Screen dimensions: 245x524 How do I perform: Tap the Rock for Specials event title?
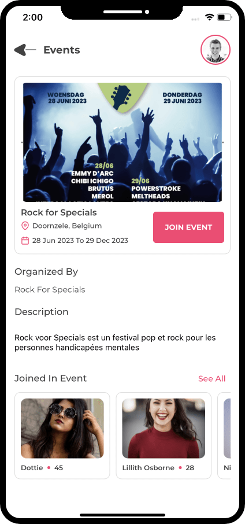(59, 212)
